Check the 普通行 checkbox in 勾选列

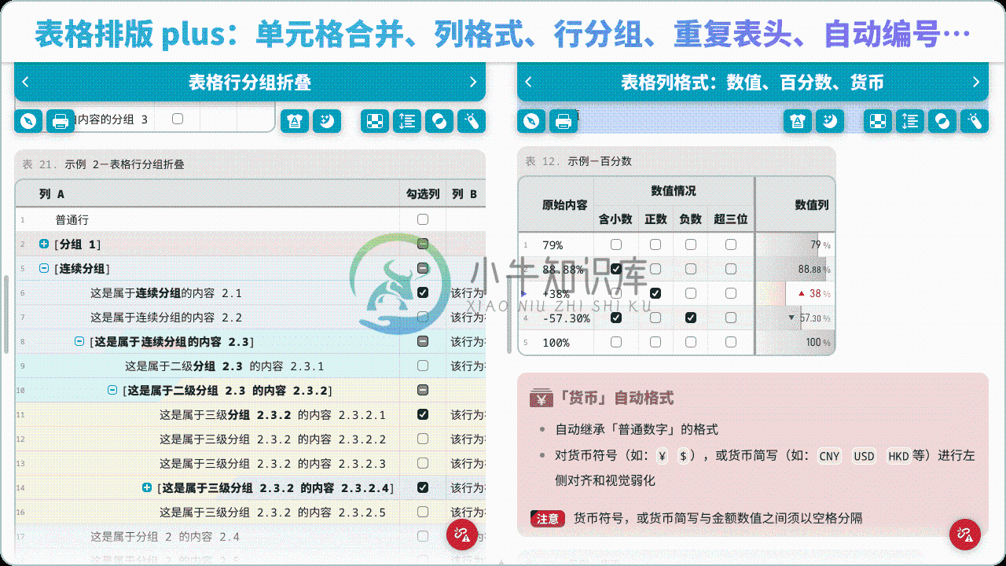pos(423,219)
